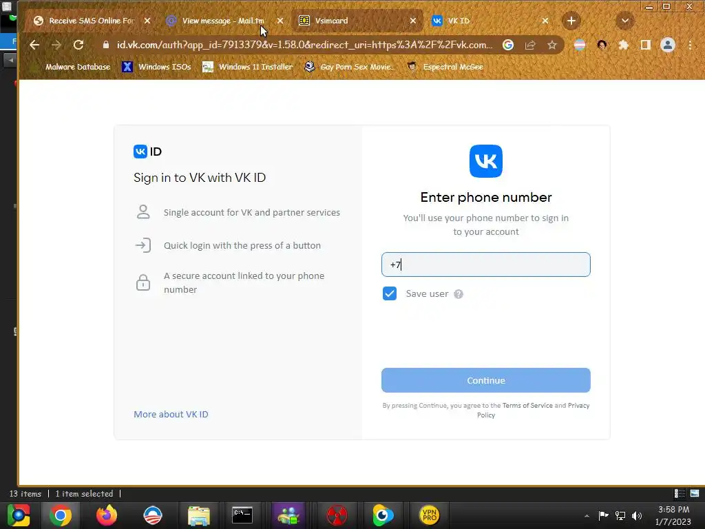This screenshot has height=529, width=705.
Task: Open the Terms of Service link
Action: pyautogui.click(x=527, y=405)
